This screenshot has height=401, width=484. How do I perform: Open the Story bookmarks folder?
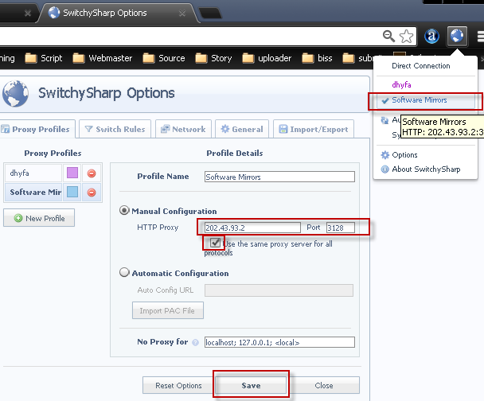[213, 58]
